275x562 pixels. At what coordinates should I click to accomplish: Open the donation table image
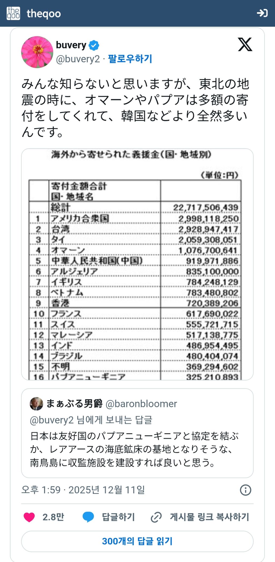pyautogui.click(x=137, y=264)
